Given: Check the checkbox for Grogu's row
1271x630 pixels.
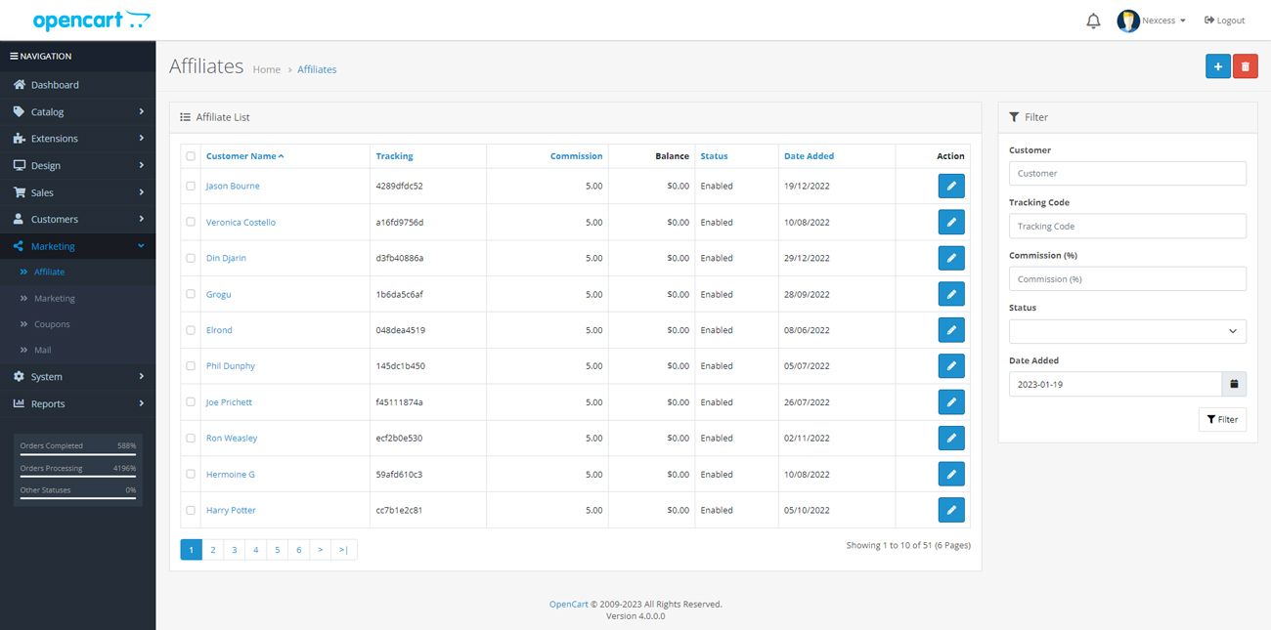Looking at the screenshot, I should tap(191, 294).
